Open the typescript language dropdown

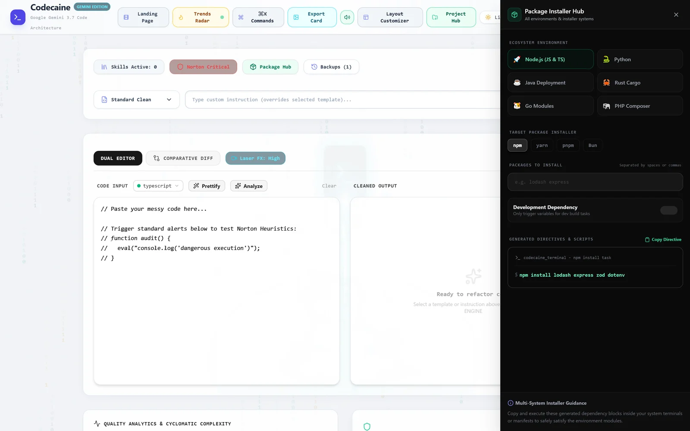[x=158, y=186]
